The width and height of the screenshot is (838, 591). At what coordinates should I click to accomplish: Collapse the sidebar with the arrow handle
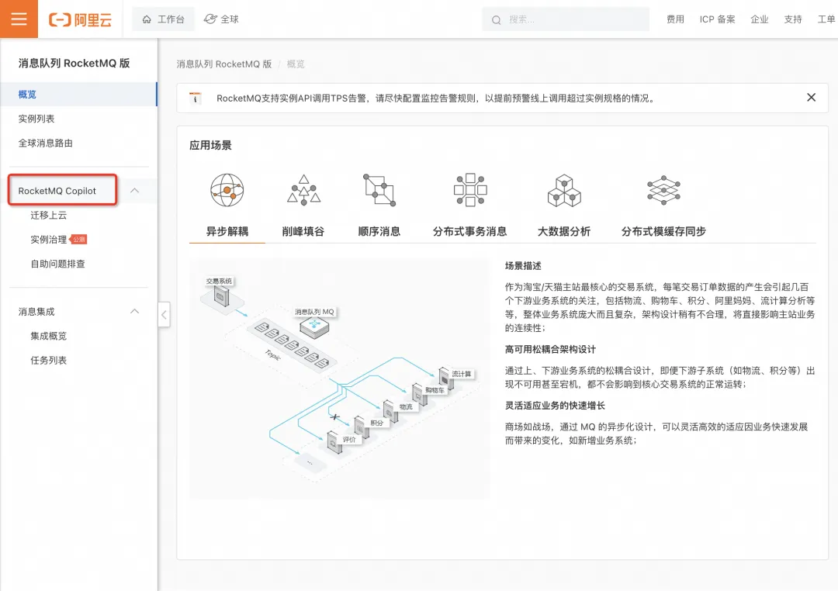[x=164, y=315]
